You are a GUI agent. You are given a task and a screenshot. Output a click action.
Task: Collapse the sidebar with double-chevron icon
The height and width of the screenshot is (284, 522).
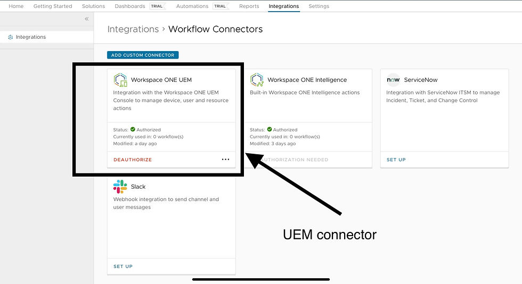(86, 19)
